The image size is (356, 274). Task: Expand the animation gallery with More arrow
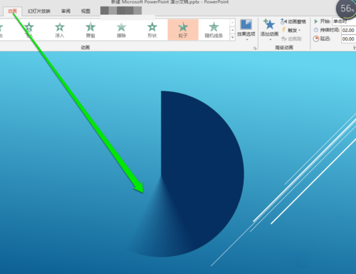coord(232,37)
